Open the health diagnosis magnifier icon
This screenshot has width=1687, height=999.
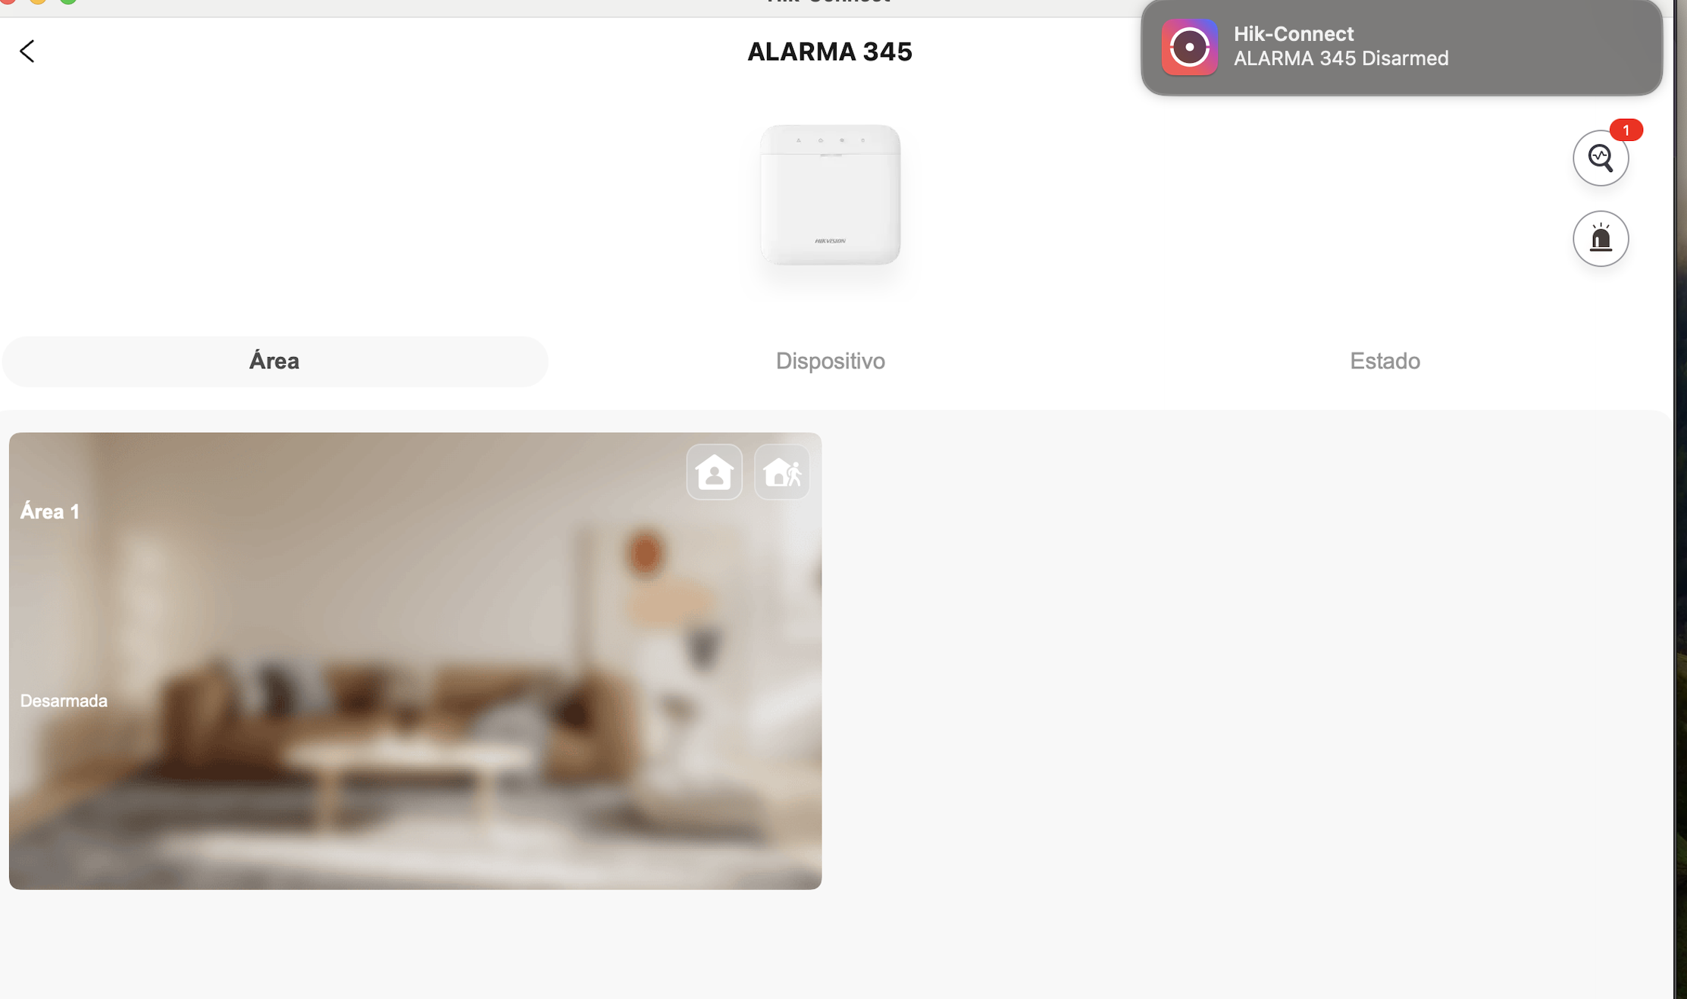[1600, 158]
